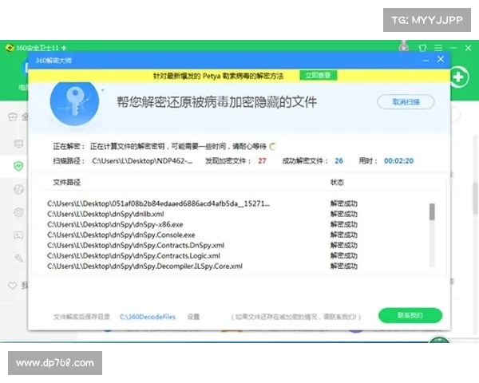Click the wrench sidebar icon
Screen dimensions: 479x383
[18, 259]
